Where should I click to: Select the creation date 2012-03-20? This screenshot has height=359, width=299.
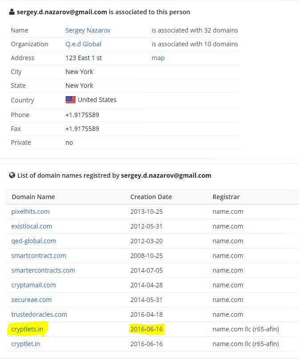point(147,241)
